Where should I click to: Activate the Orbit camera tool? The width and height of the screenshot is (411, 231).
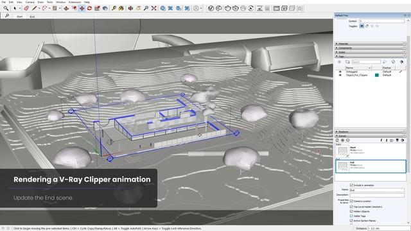point(130,8)
